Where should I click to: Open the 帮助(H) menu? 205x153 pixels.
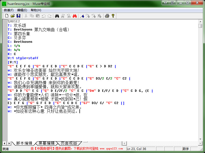[x=36, y=10]
